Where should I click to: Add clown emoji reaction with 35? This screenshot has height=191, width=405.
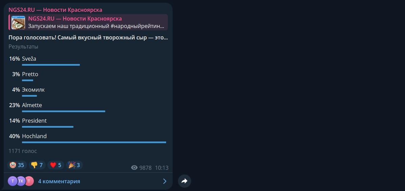coord(17,165)
